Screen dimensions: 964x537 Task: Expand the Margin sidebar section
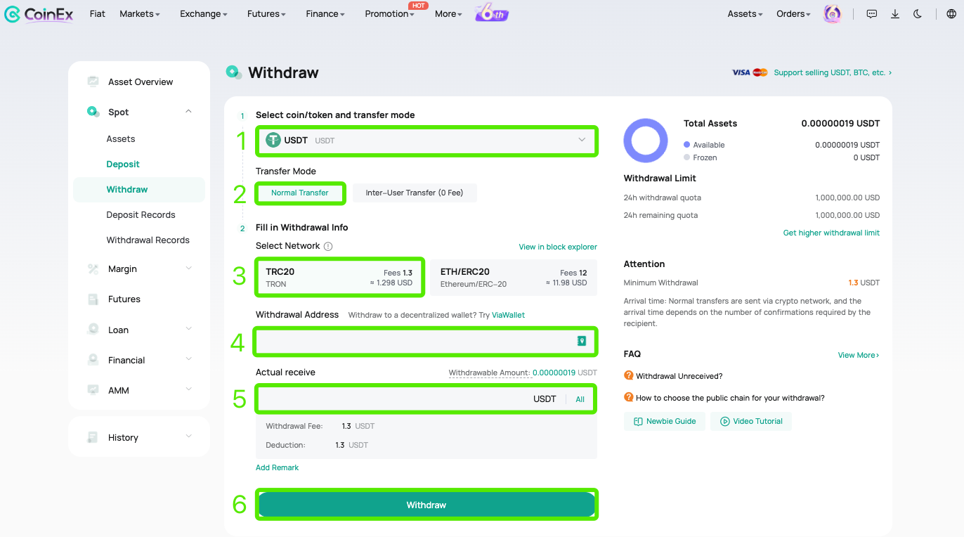pos(139,269)
